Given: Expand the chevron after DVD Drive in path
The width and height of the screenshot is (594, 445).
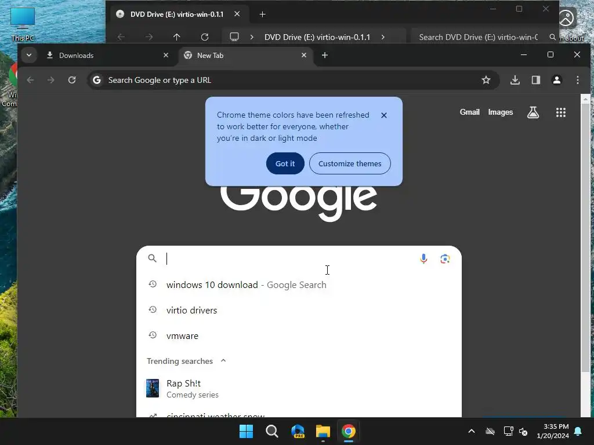Looking at the screenshot, I should click(x=383, y=37).
